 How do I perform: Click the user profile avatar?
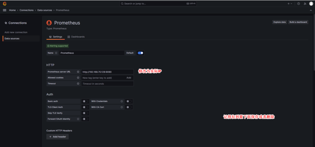point(311,4)
